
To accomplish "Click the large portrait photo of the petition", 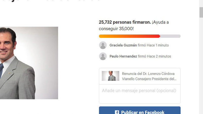I will 29,63.
